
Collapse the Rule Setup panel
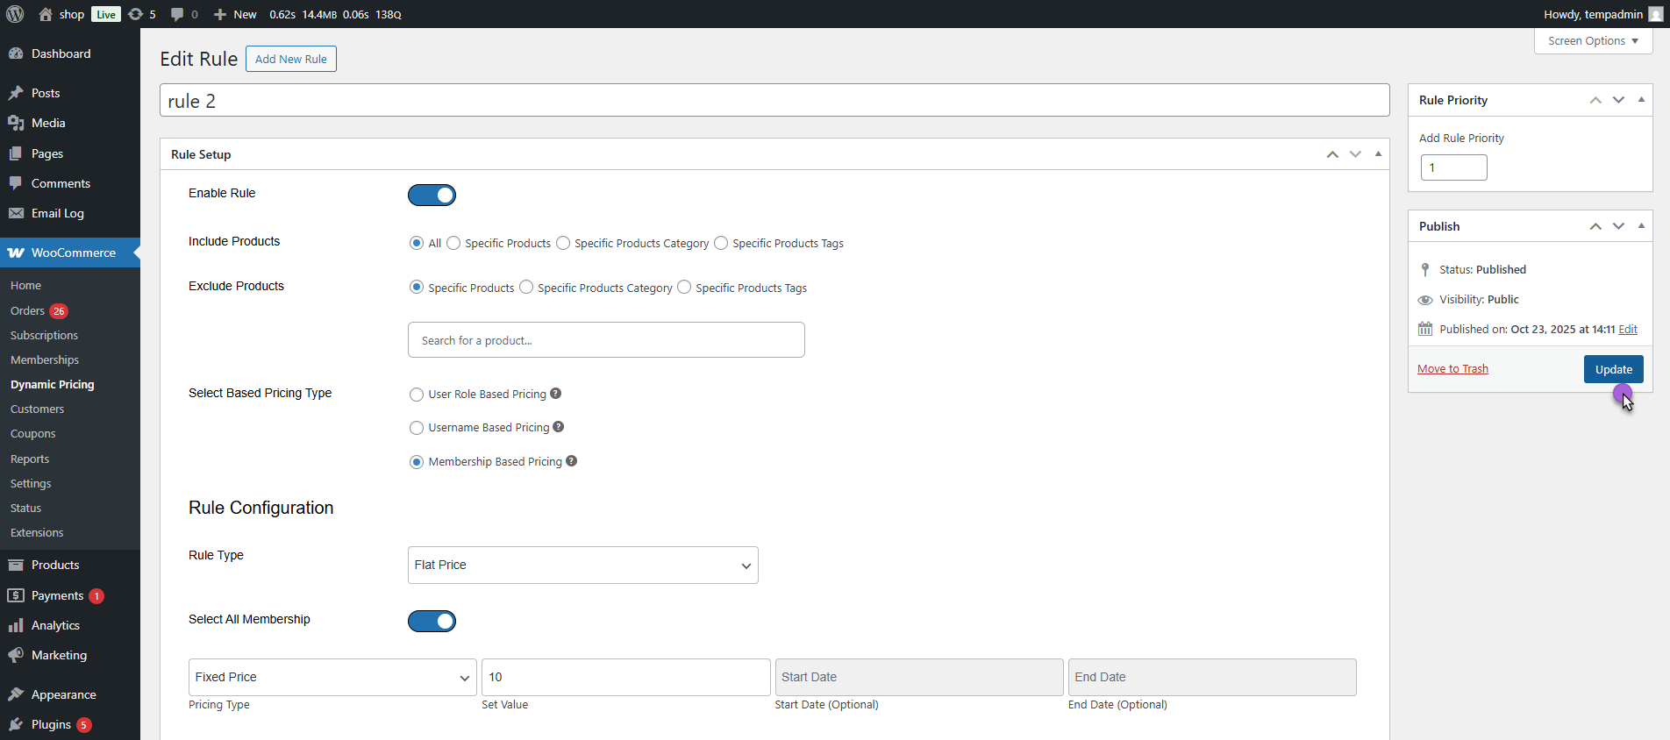click(1378, 154)
